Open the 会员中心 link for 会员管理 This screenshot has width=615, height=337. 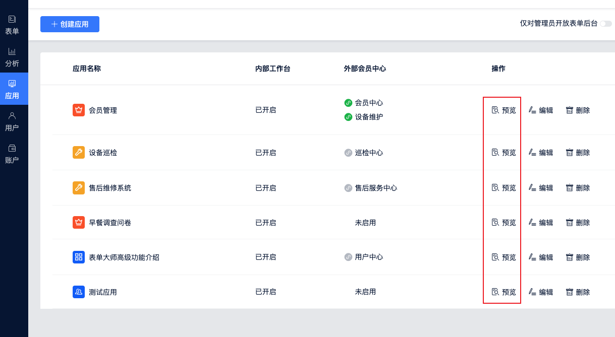click(x=368, y=103)
